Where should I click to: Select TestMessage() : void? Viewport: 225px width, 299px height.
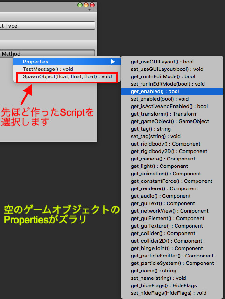click(67, 69)
